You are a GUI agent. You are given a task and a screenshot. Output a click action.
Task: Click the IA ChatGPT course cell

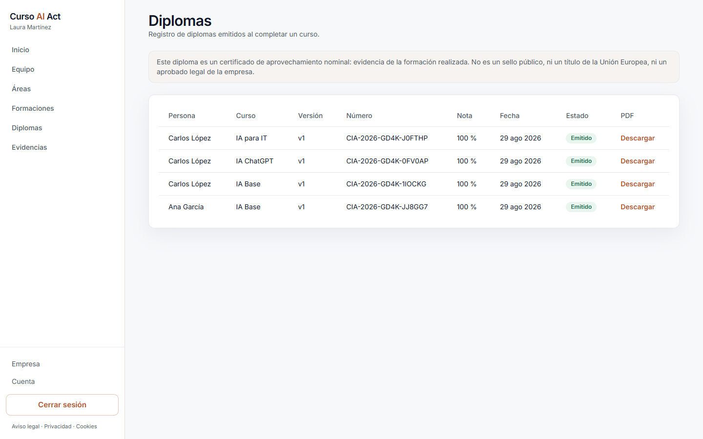[x=255, y=161]
